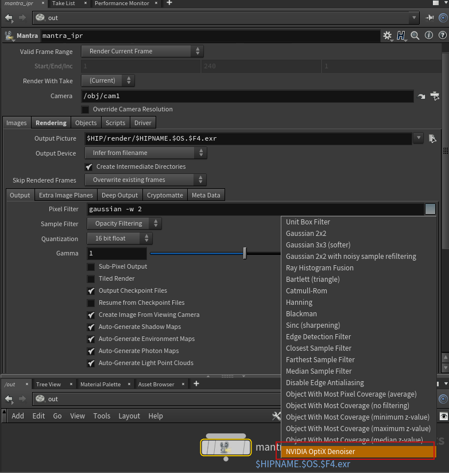Expand the top path bar dropdown arrow
449x473 pixels.
[414, 18]
